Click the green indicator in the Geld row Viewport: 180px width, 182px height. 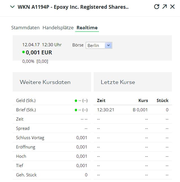76,101
